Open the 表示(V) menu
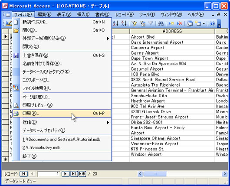The image size is (230, 186). pyautogui.click(x=64, y=14)
